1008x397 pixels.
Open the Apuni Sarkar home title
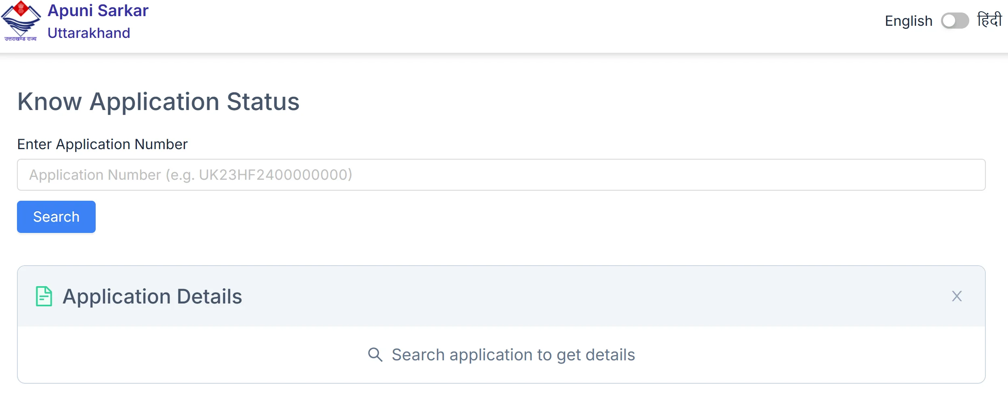[98, 10]
